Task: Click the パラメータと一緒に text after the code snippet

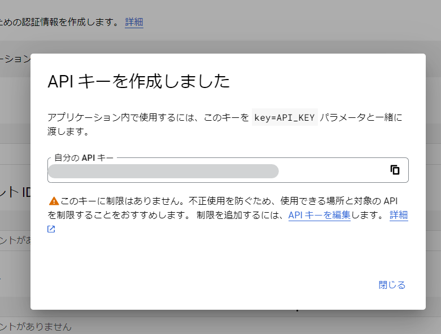Action: pos(361,117)
